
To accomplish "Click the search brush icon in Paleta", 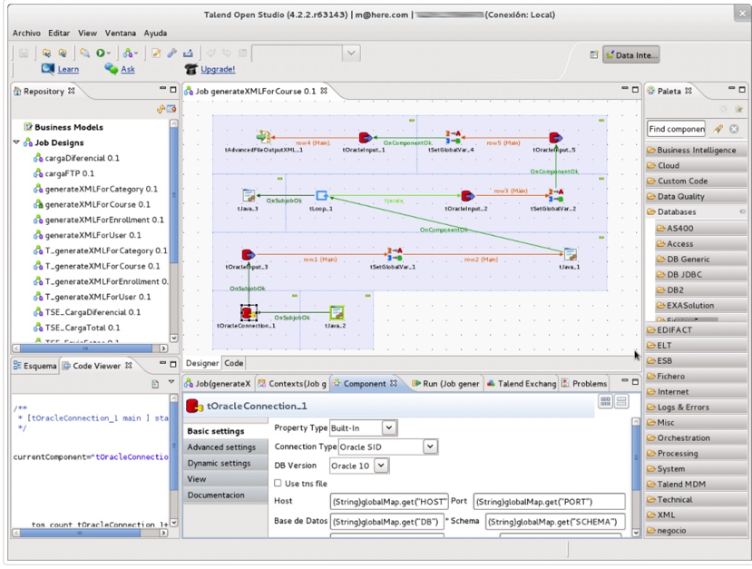I will click(x=718, y=129).
